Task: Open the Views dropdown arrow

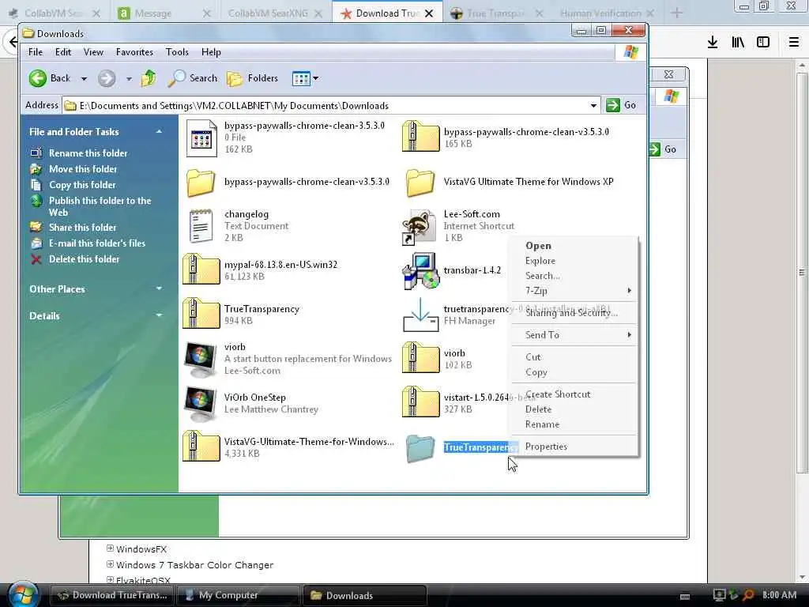Action: 316,78
